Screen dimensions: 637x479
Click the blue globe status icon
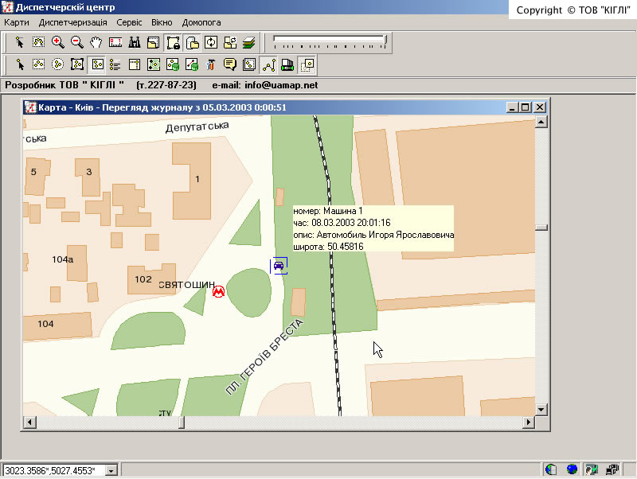[x=572, y=469]
